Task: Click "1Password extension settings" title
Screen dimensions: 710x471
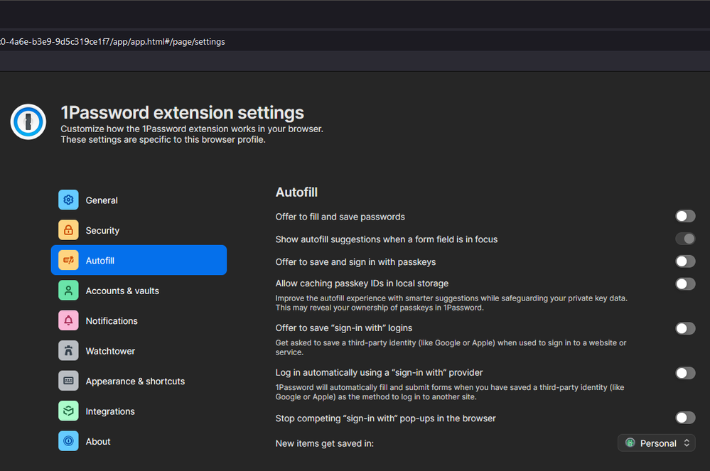Action: [x=183, y=112]
